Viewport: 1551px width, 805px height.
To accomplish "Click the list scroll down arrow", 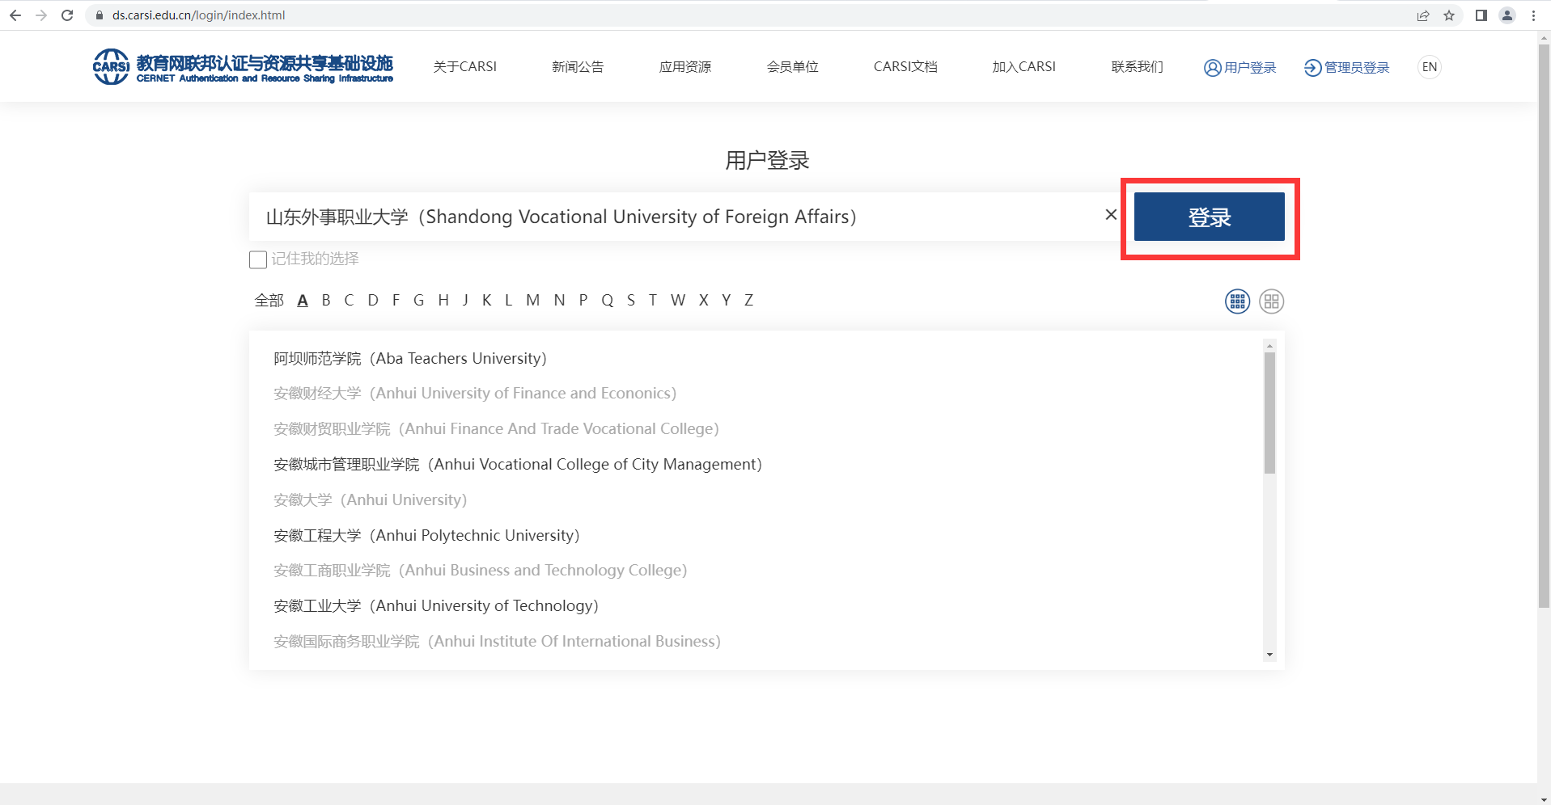I will point(1269,655).
